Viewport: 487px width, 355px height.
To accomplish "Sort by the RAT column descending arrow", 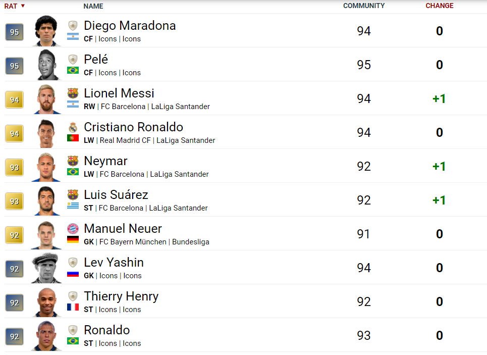I will pyautogui.click(x=23, y=6).
